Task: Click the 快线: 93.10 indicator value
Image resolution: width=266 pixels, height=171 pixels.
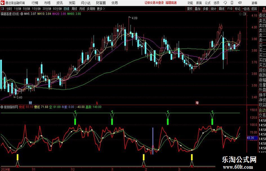Action: tap(26, 107)
